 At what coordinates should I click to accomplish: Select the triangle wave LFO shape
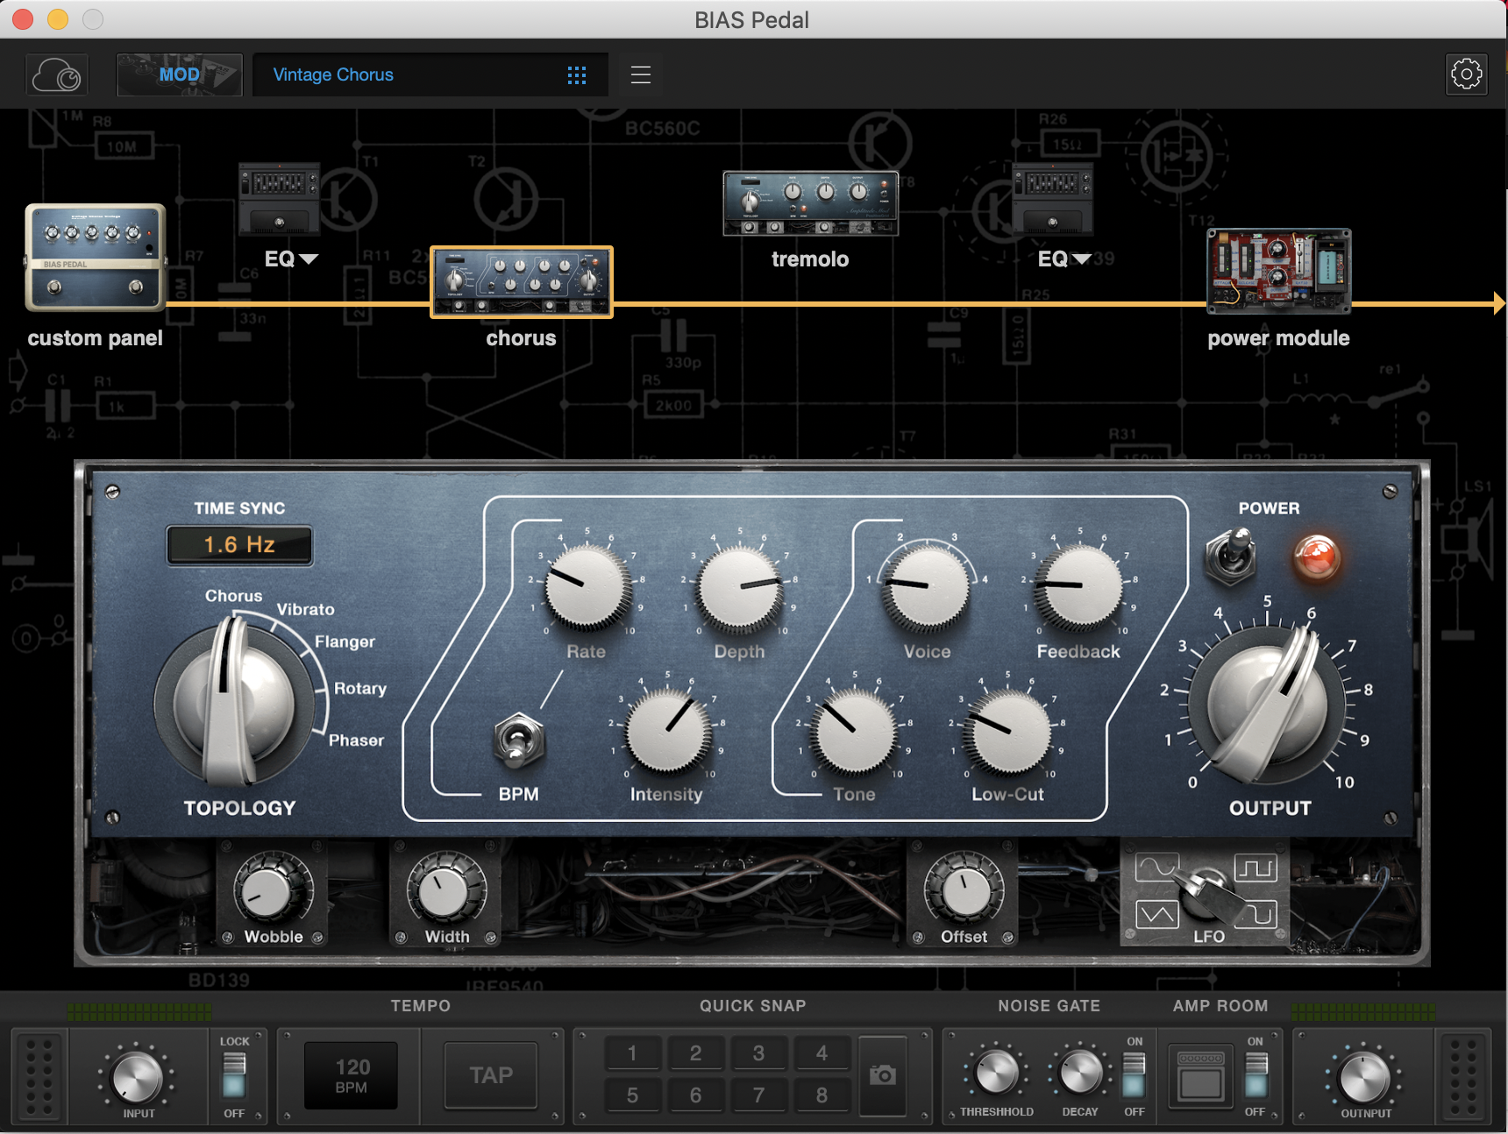[1156, 915]
